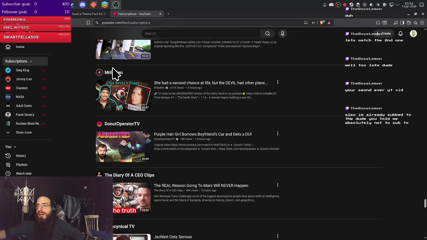Open the stacked-layers app in the top panel
The height and width of the screenshot is (240, 427).
pyautogui.click(x=105, y=5)
